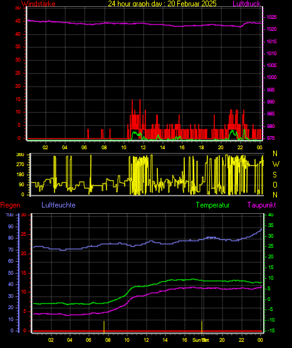Screen dimensions: 292x348
Task: Click the Windstärke axis label
Action: click(38, 4)
